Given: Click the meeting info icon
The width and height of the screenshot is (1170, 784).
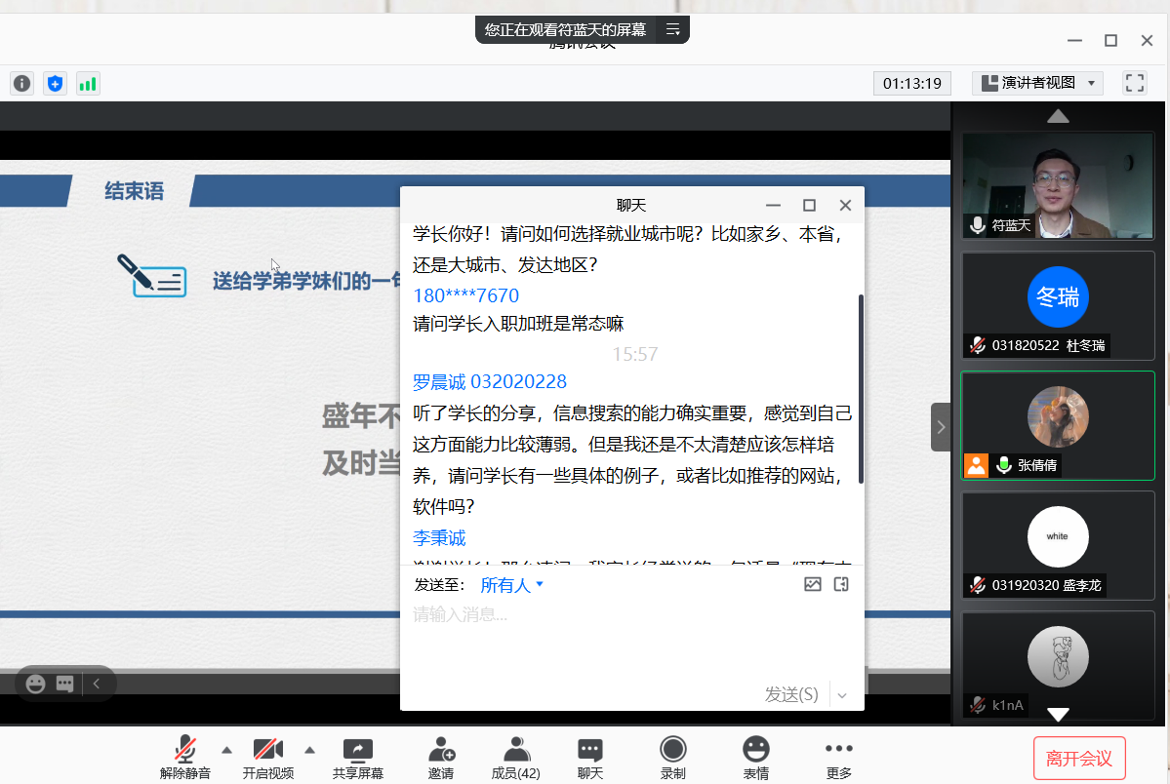Looking at the screenshot, I should [x=21, y=84].
